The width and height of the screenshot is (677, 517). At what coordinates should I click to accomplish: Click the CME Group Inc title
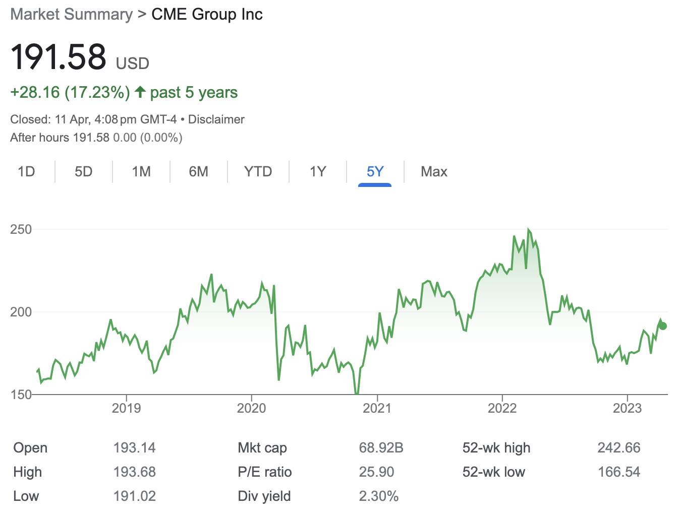207,14
